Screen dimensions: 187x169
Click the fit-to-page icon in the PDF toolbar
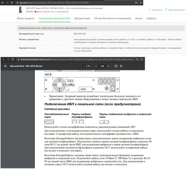116,66
